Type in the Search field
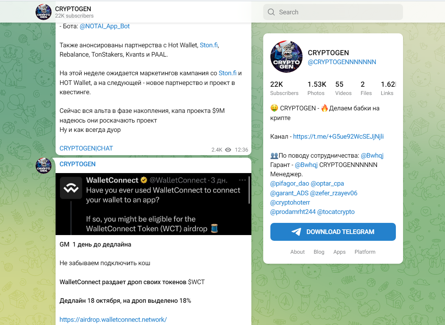 [333, 12]
